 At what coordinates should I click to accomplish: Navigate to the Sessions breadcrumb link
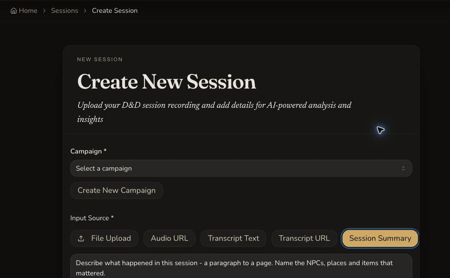pyautogui.click(x=65, y=11)
